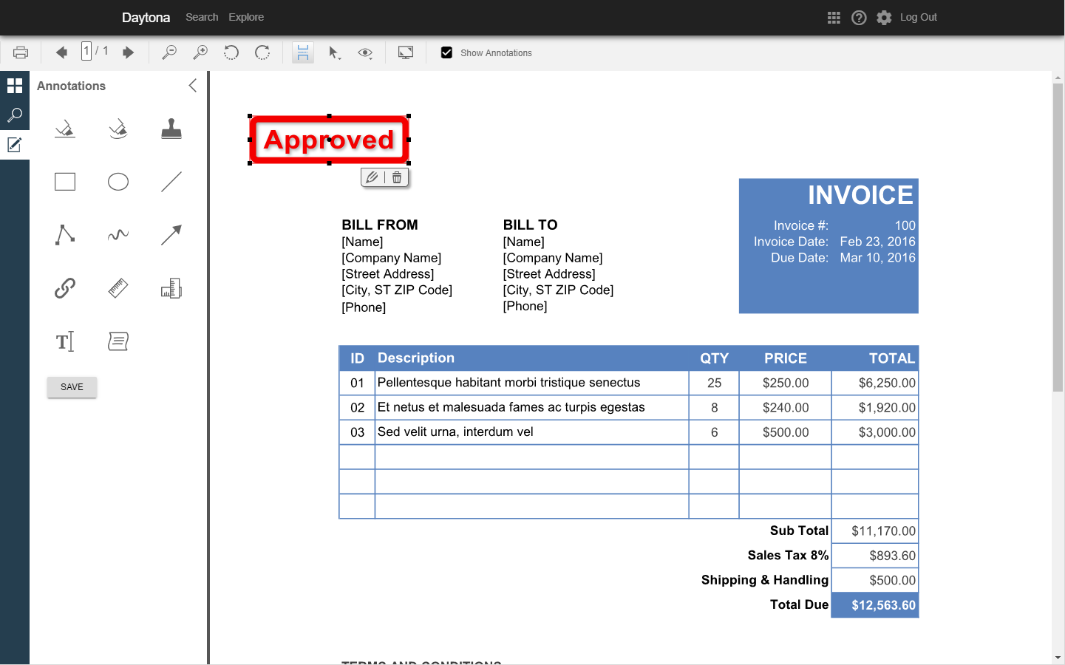Collapse the Annotations panel with the chevron
Screen dimensions: 1065x665
tap(193, 86)
